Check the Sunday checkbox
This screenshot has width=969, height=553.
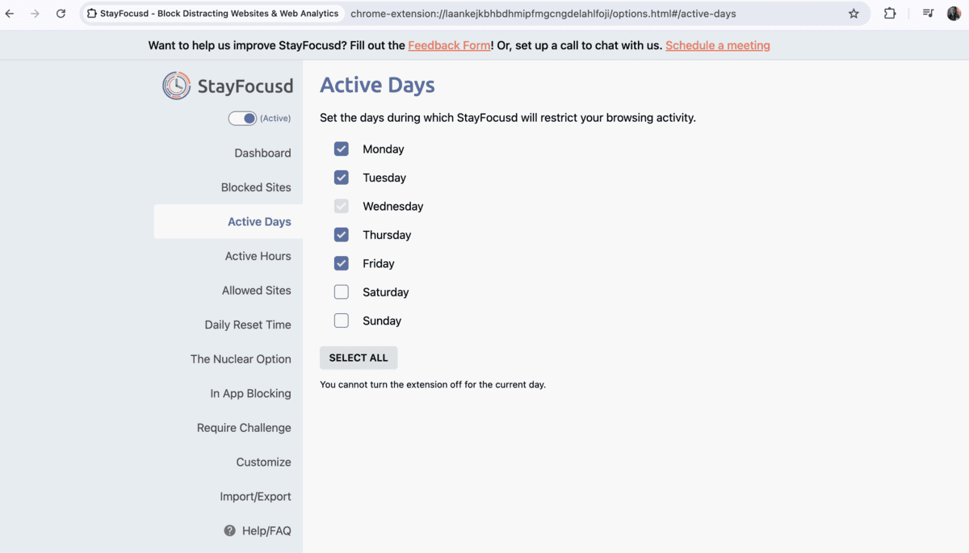[342, 320]
